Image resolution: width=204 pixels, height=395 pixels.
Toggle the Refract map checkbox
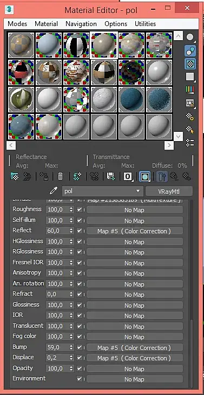tap(80, 294)
